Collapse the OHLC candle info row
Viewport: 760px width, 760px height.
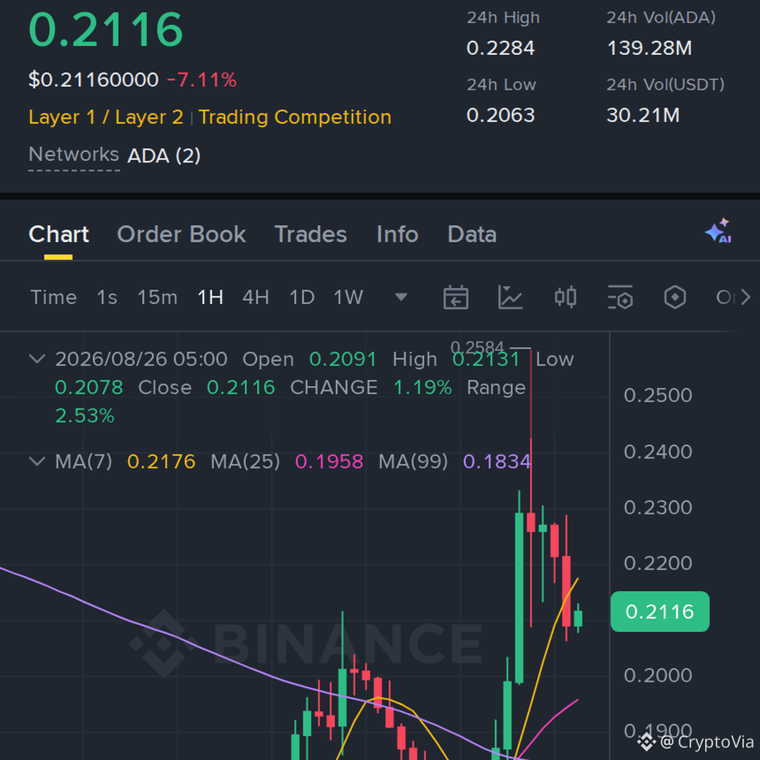coord(37,359)
